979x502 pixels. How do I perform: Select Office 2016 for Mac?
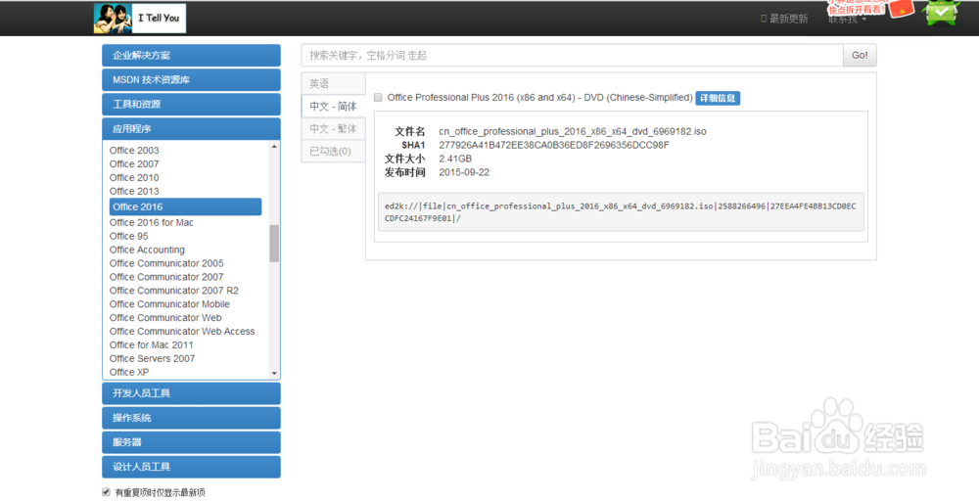[151, 223]
